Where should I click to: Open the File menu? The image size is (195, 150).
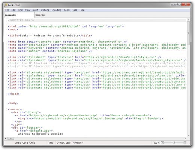click(x=7, y=10)
